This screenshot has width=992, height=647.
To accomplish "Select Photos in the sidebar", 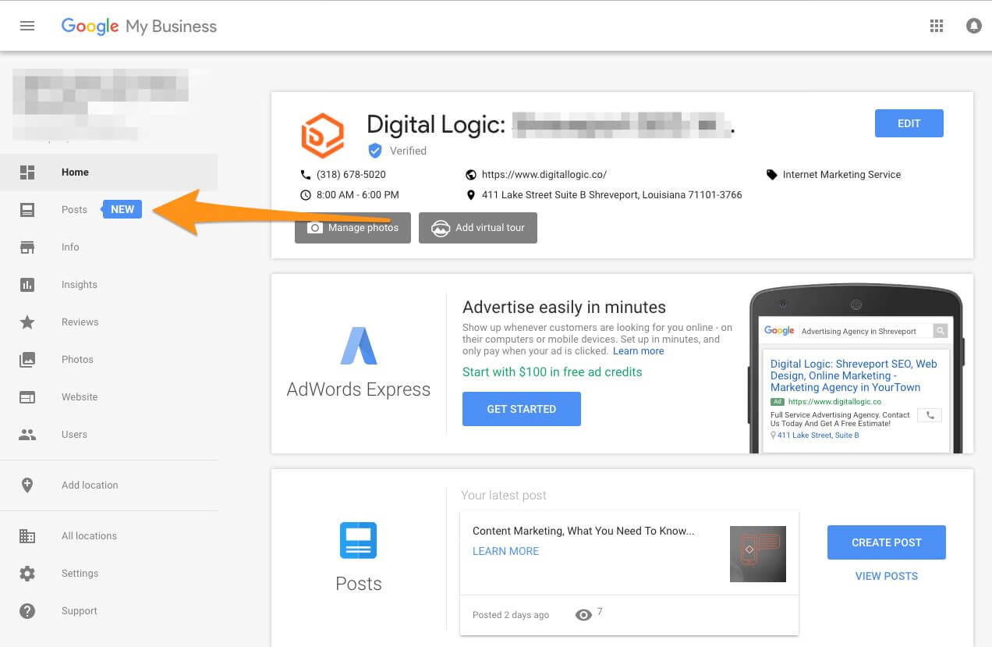I will pyautogui.click(x=108, y=360).
